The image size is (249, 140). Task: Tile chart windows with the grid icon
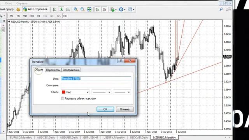(89, 9)
